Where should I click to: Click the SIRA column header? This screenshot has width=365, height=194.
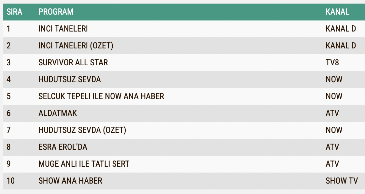point(14,12)
